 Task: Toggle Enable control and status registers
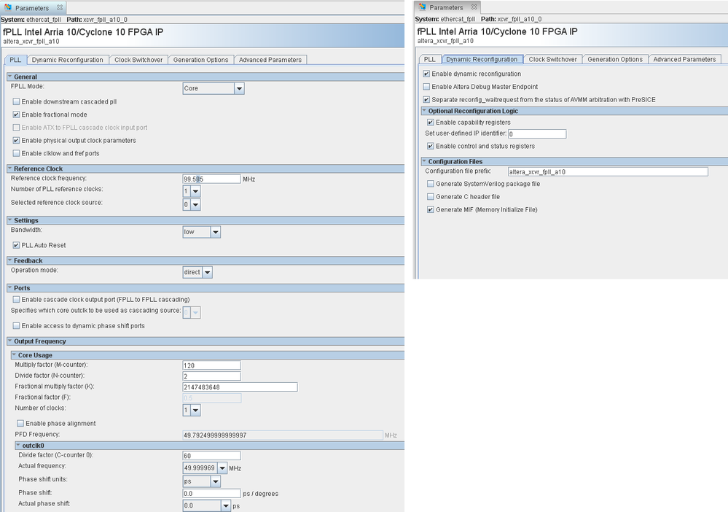(x=431, y=147)
